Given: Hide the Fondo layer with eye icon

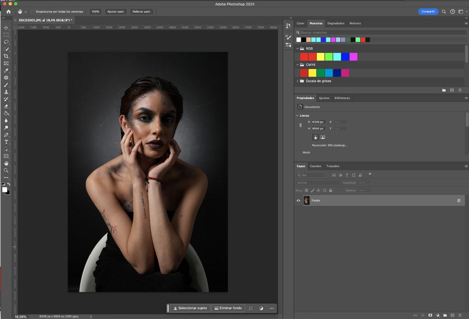Looking at the screenshot, I should pos(299,201).
